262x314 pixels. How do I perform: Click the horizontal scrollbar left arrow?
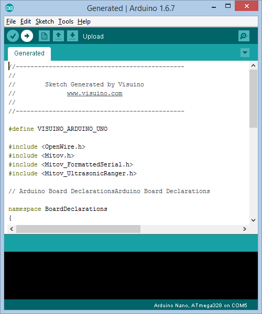12,229
